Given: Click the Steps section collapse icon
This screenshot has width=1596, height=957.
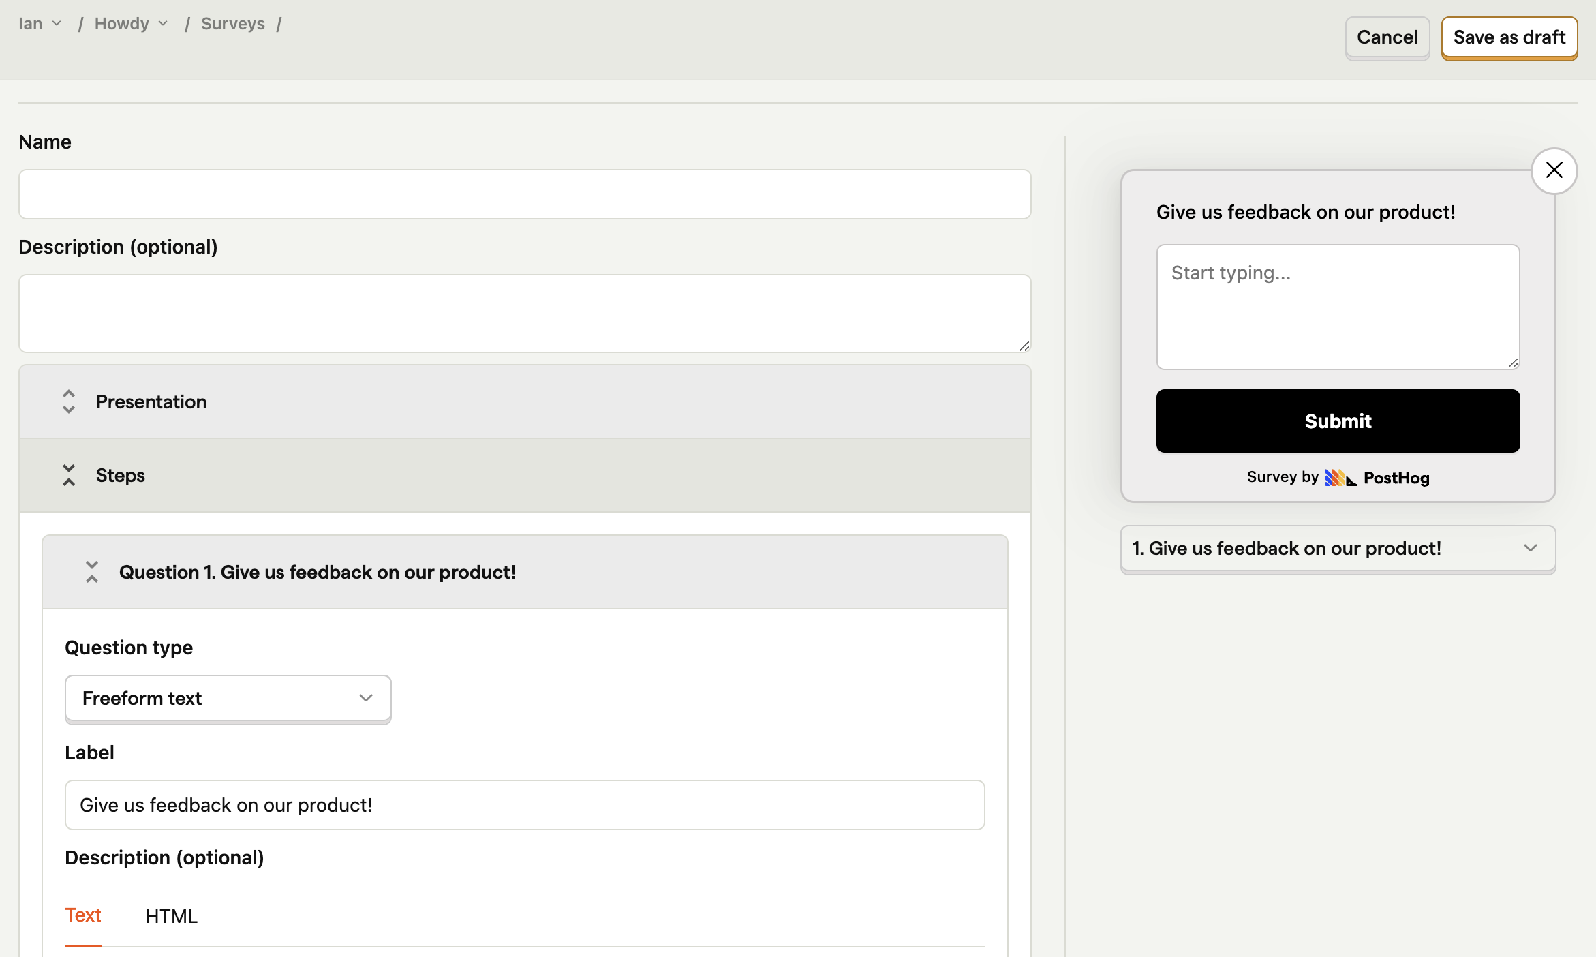Looking at the screenshot, I should click(68, 474).
